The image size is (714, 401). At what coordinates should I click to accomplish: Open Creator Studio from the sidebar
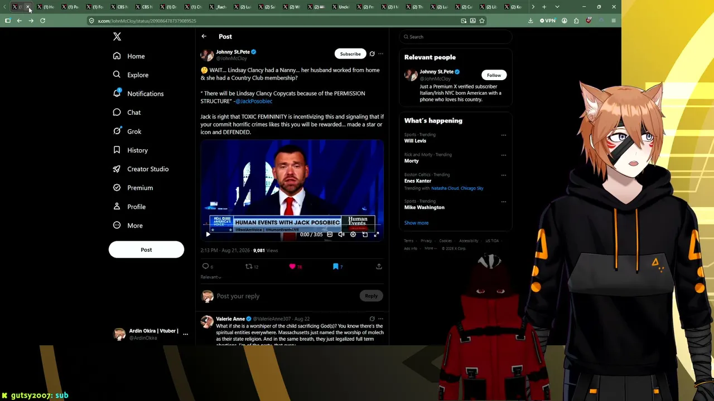(141, 169)
